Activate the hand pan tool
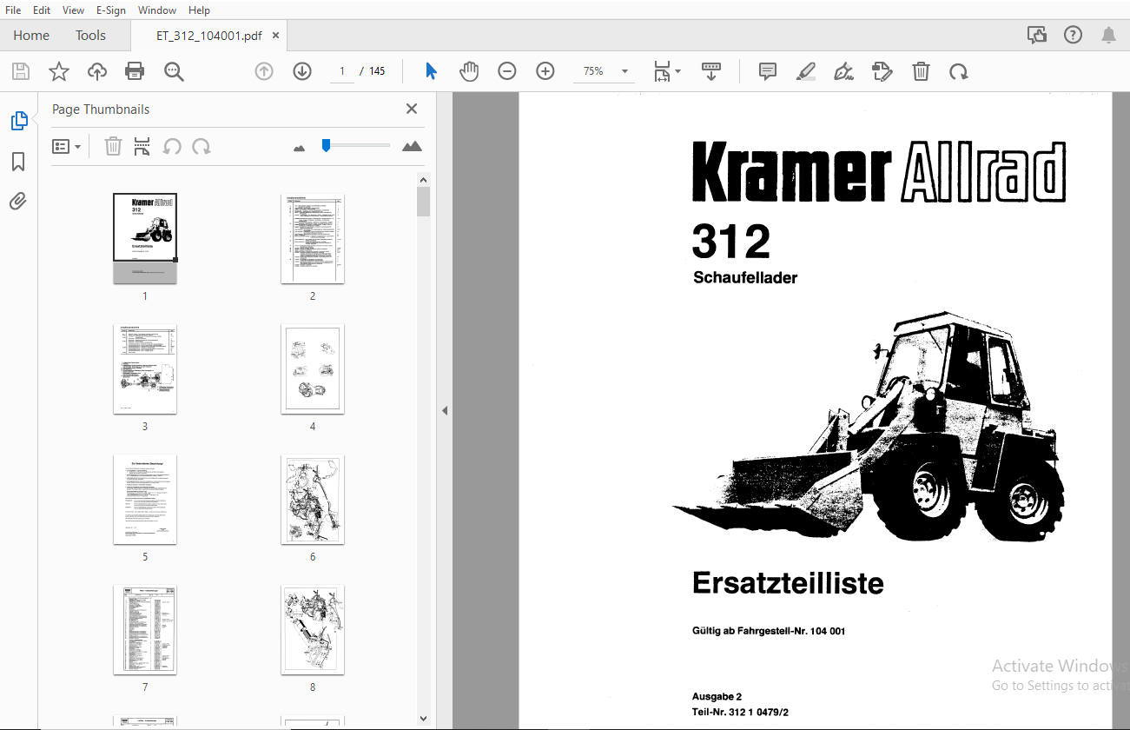Image resolution: width=1130 pixels, height=730 pixels. pyautogui.click(x=469, y=71)
